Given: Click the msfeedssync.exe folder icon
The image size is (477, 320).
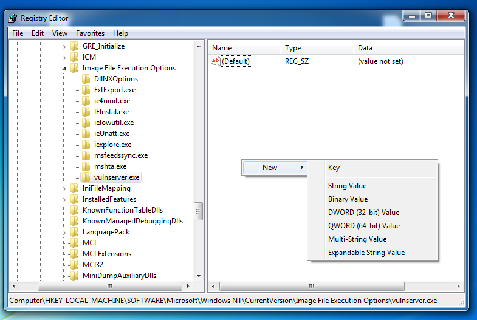Looking at the screenshot, I should [x=86, y=155].
